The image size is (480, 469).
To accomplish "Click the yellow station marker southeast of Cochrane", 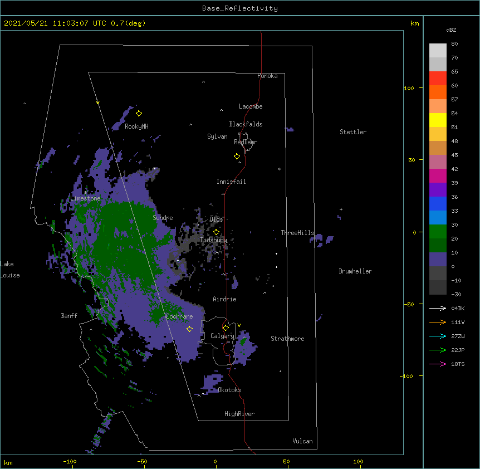I will coord(189,329).
